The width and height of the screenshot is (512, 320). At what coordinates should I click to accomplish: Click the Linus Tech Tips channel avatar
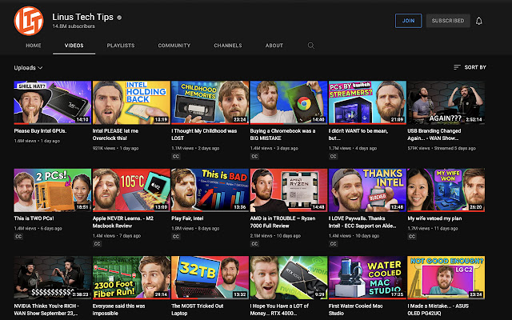29,21
